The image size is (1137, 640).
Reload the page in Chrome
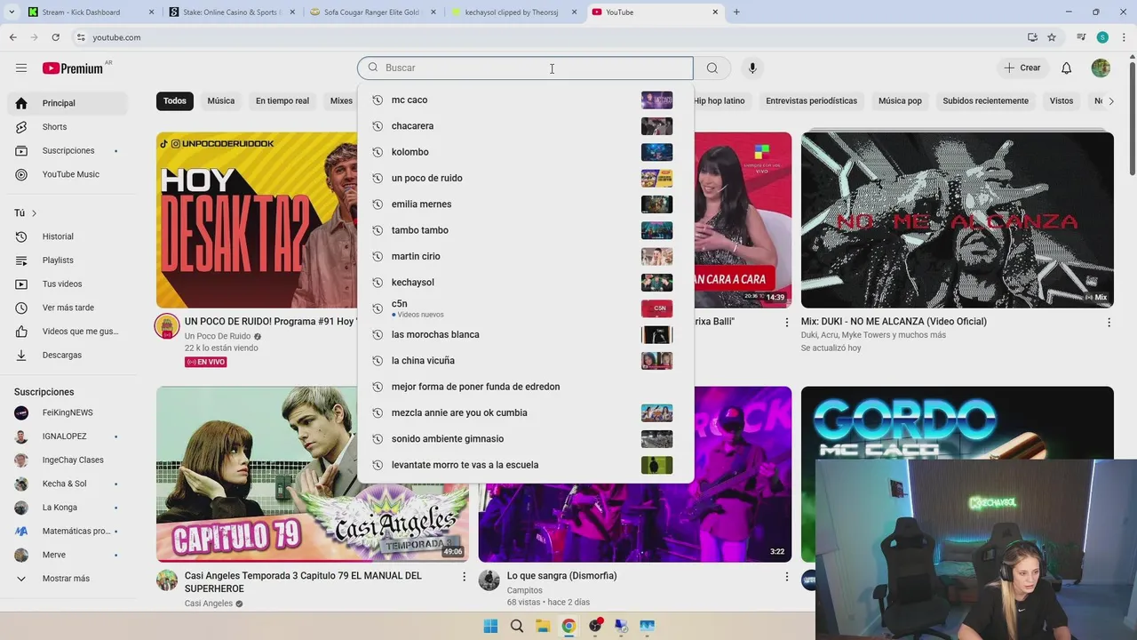tap(55, 37)
